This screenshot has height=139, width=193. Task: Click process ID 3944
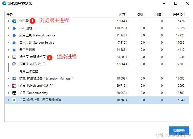tap(181, 57)
